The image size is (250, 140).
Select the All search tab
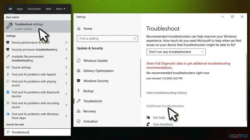tap(10, 9)
